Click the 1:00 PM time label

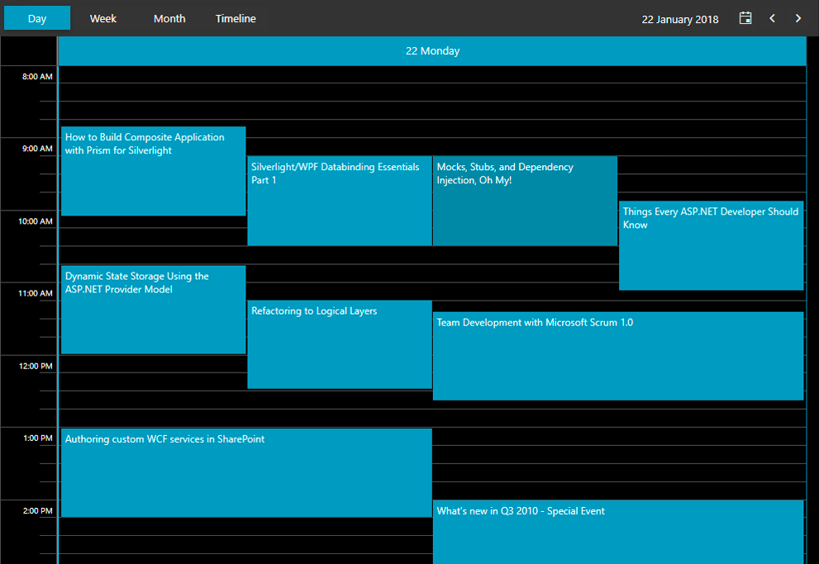coord(38,438)
